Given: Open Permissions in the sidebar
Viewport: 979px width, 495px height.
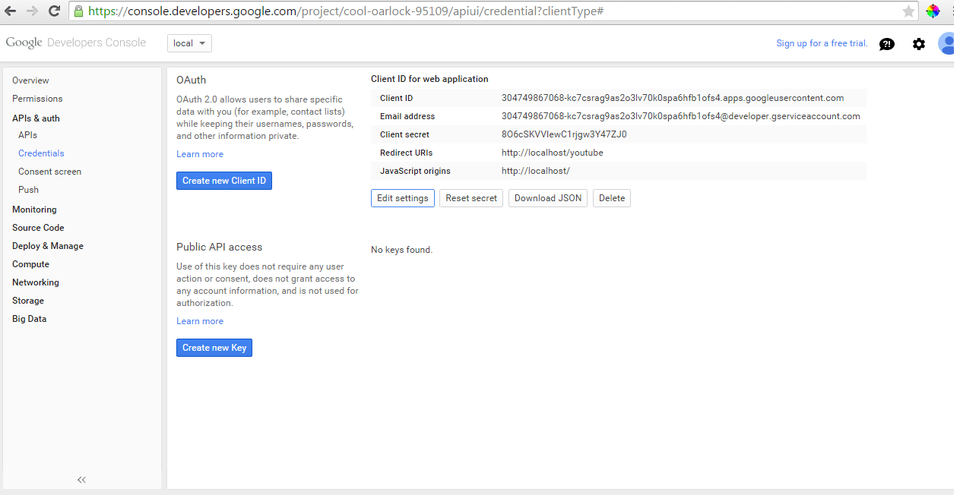Looking at the screenshot, I should tap(37, 99).
